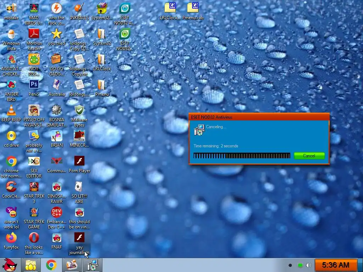The image size is (363, 272).
Task: Click the Cancel button in ESET dialog
Action: tap(309, 156)
